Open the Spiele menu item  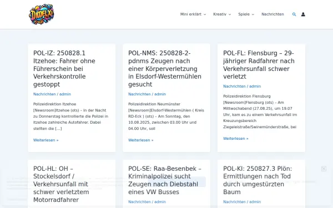tap(244, 14)
